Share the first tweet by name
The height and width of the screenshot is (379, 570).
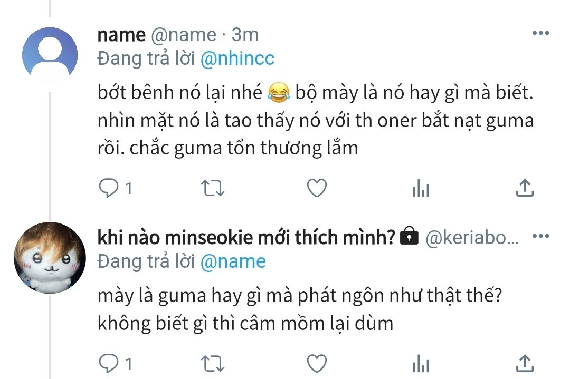[x=525, y=188]
